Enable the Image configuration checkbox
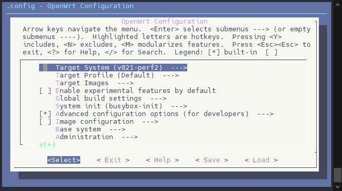342x191 pixels. pyautogui.click(x=45, y=122)
